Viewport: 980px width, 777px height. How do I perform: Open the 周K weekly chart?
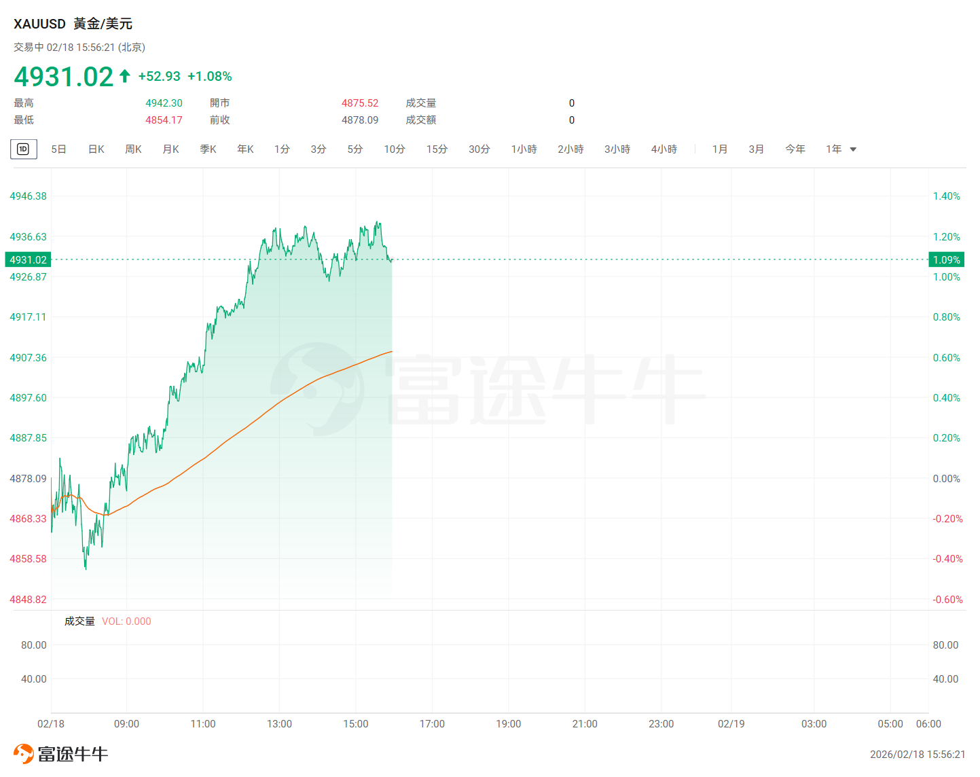pyautogui.click(x=133, y=149)
